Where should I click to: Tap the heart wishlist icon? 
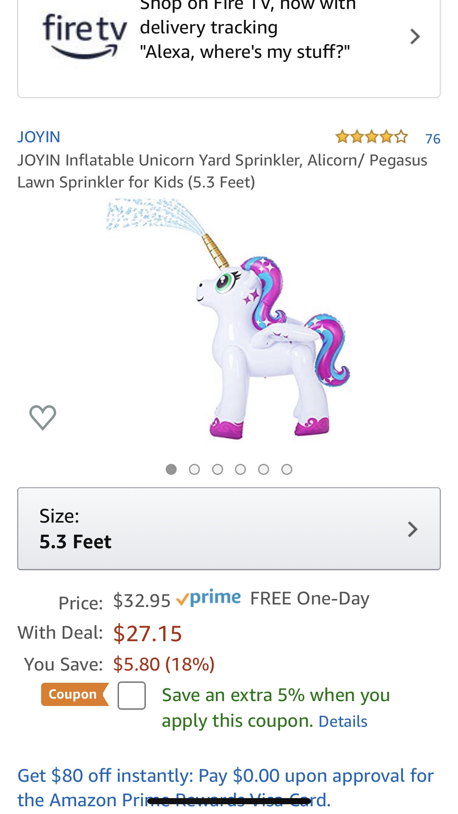point(43,417)
